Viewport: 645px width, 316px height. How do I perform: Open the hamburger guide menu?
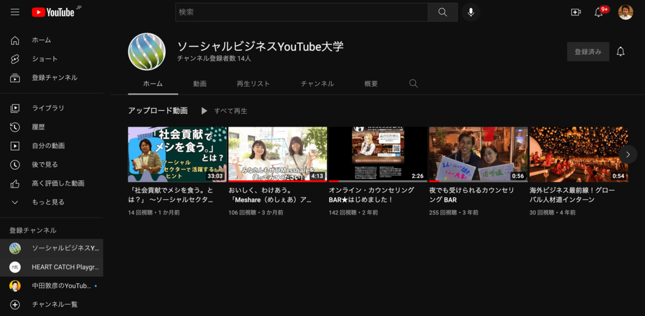pos(15,12)
